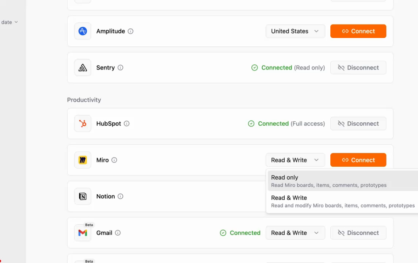Screen dimensions: 418x263
Task: Click the Amplitude integration name
Action: 111,31
